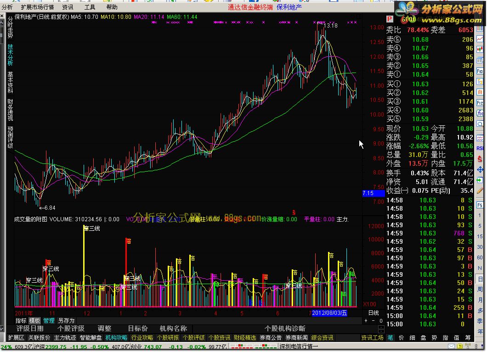Image resolution: width=487 pixels, height=352 pixels.
Task: Click the blue four-way move arrows icon
Action: [480, 169]
